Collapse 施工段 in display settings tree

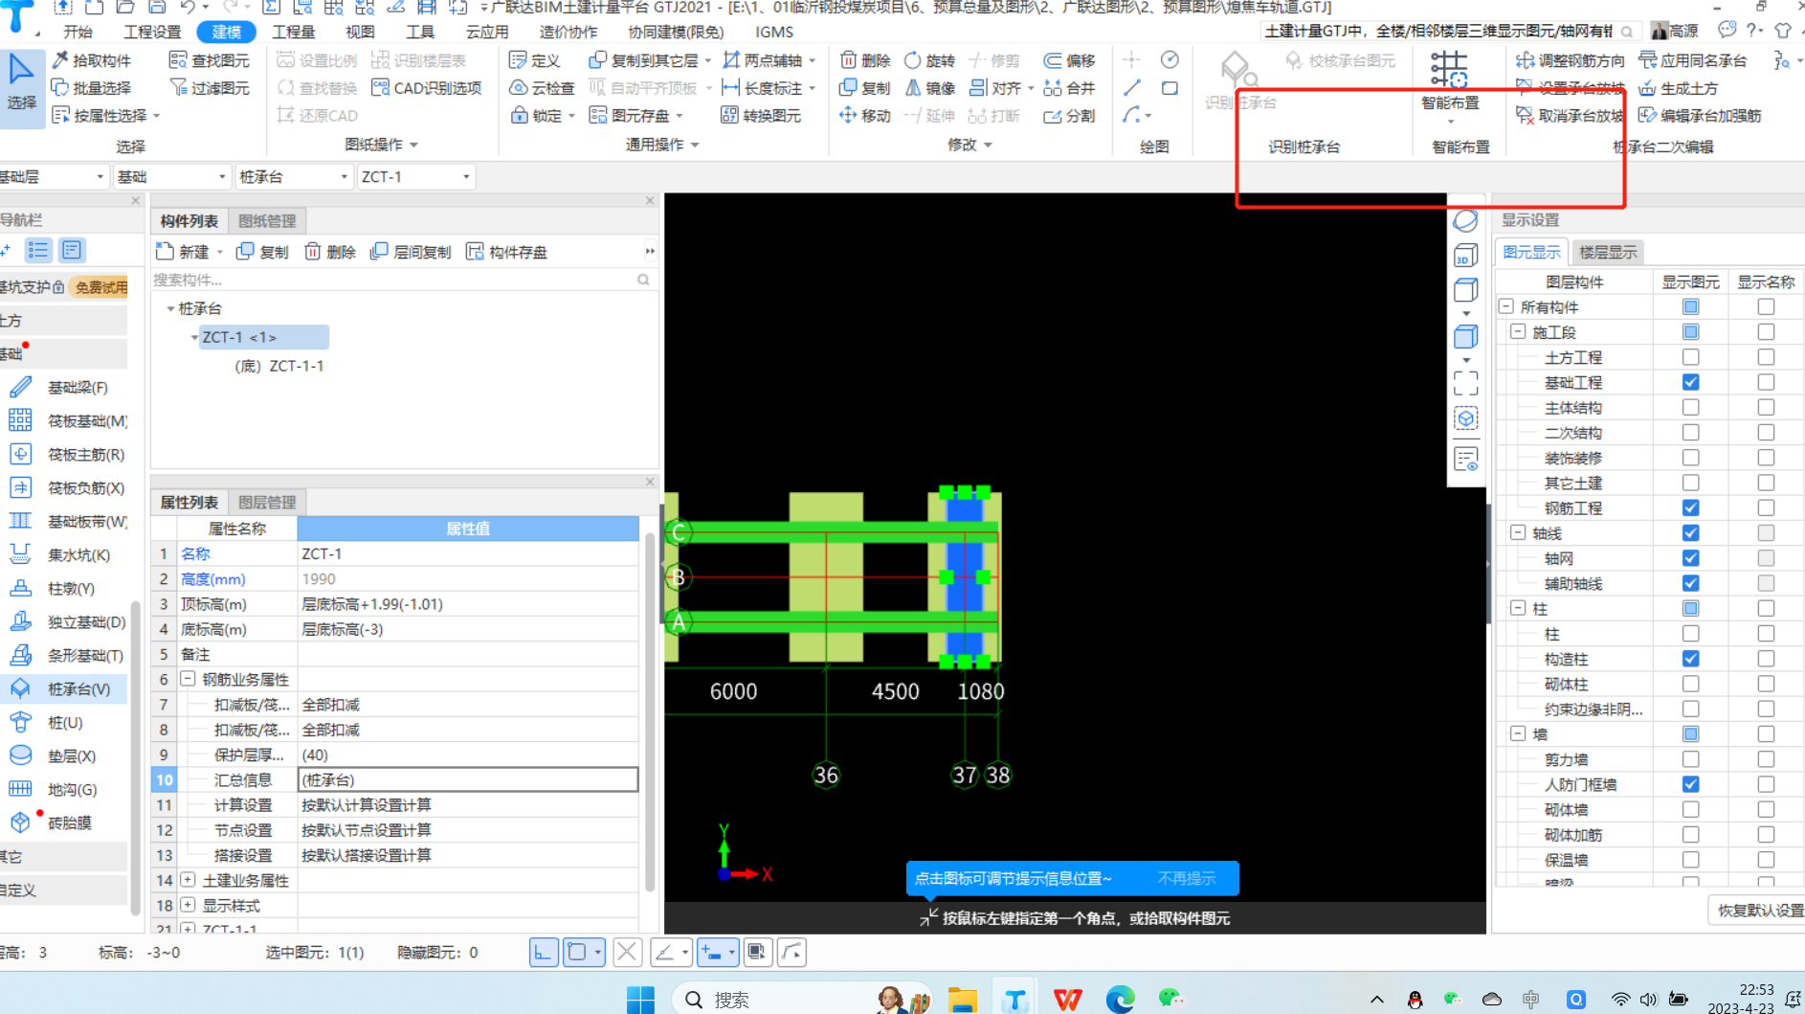pos(1518,332)
